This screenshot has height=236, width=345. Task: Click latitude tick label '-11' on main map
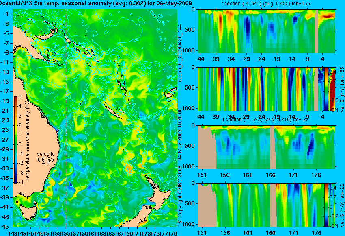[x=5, y=62]
